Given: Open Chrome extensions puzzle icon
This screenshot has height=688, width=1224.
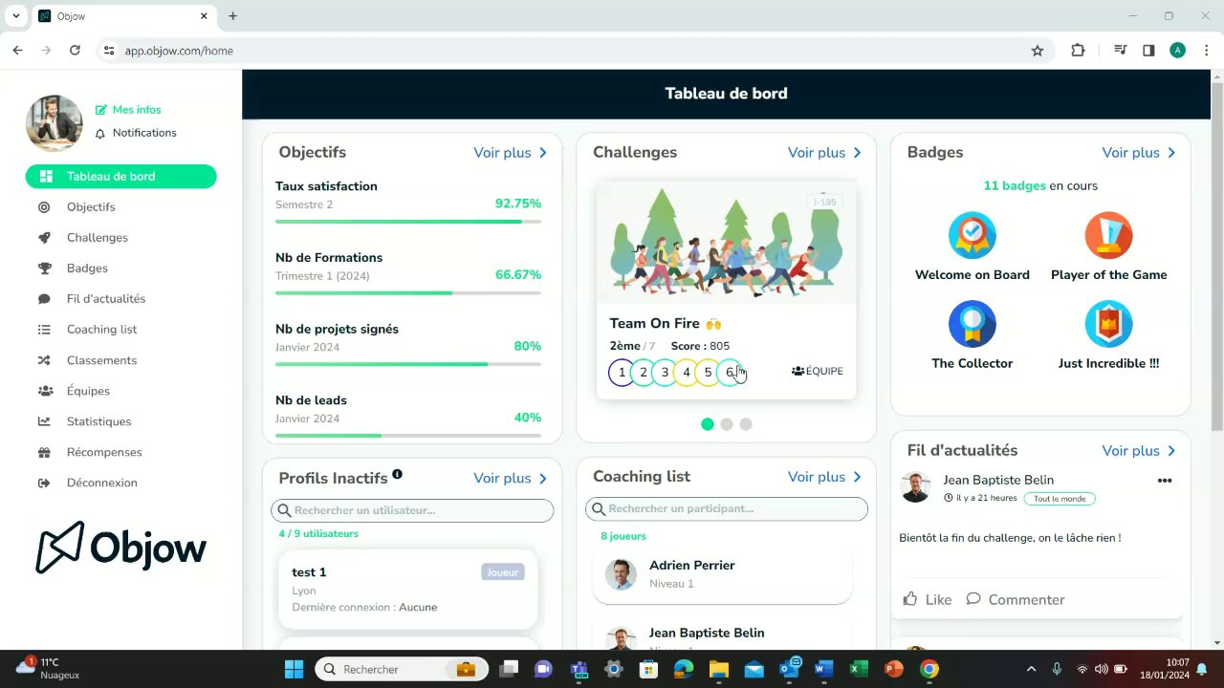Looking at the screenshot, I should pos(1078,51).
